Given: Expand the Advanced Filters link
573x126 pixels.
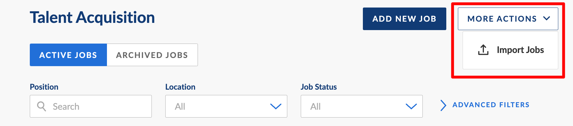Looking at the screenshot, I should coord(491,105).
